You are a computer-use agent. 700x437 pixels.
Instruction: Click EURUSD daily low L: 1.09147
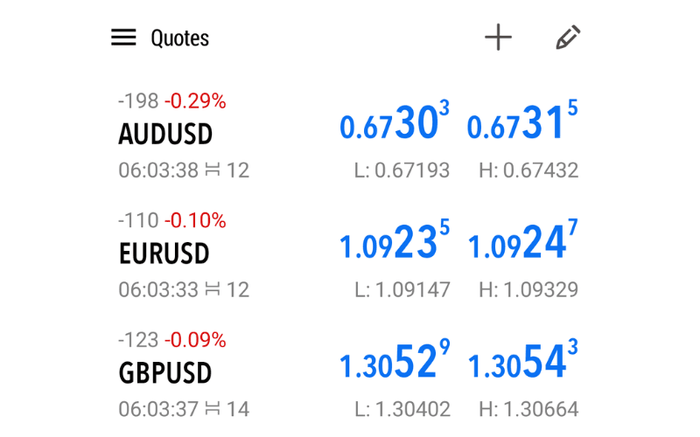point(402,289)
